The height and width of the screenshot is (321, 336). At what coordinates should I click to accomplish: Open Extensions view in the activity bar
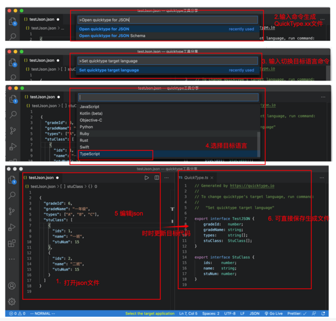coord(12,243)
